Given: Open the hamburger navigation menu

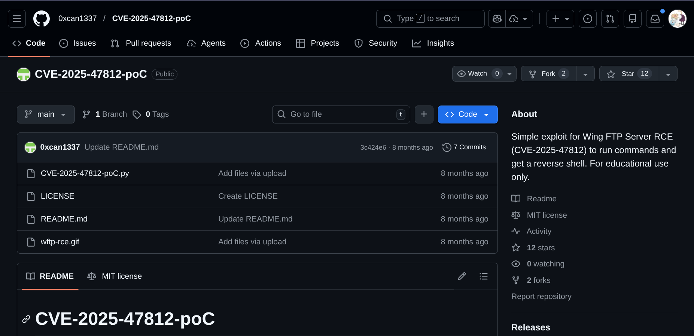Looking at the screenshot, I should click(17, 19).
